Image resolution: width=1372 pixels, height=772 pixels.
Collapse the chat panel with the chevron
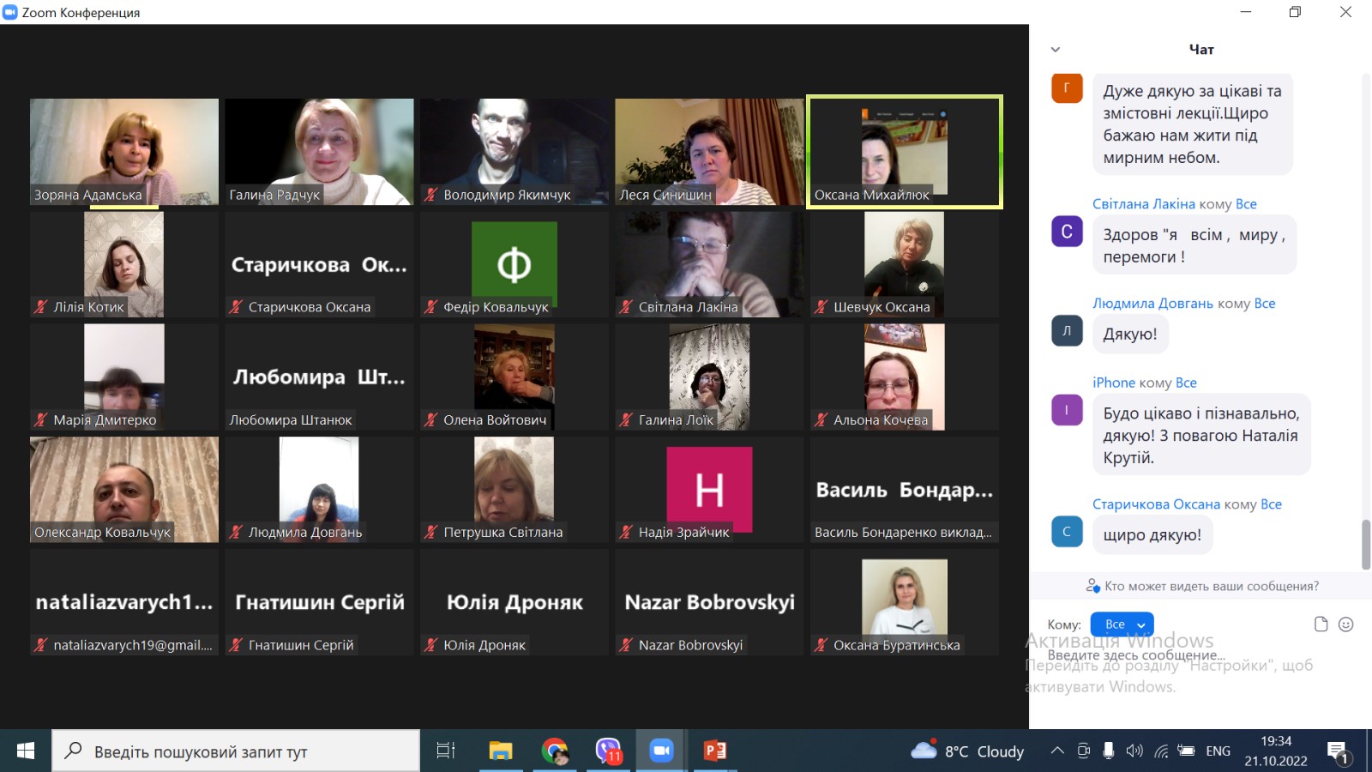click(1056, 50)
